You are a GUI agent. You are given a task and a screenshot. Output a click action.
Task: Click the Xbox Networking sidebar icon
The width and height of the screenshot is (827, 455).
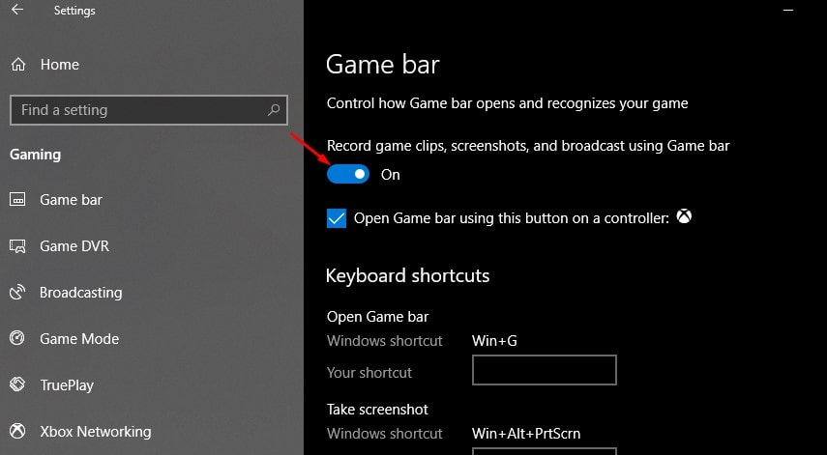[17, 431]
